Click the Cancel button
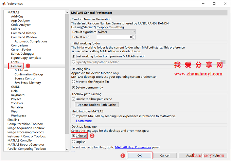Viewport: 231px width, 161px height. (165, 156)
